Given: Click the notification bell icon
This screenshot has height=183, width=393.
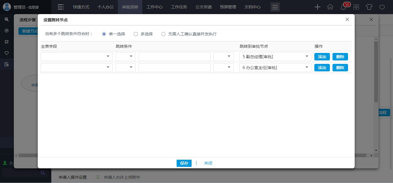Looking at the screenshot, I should 343,7.
